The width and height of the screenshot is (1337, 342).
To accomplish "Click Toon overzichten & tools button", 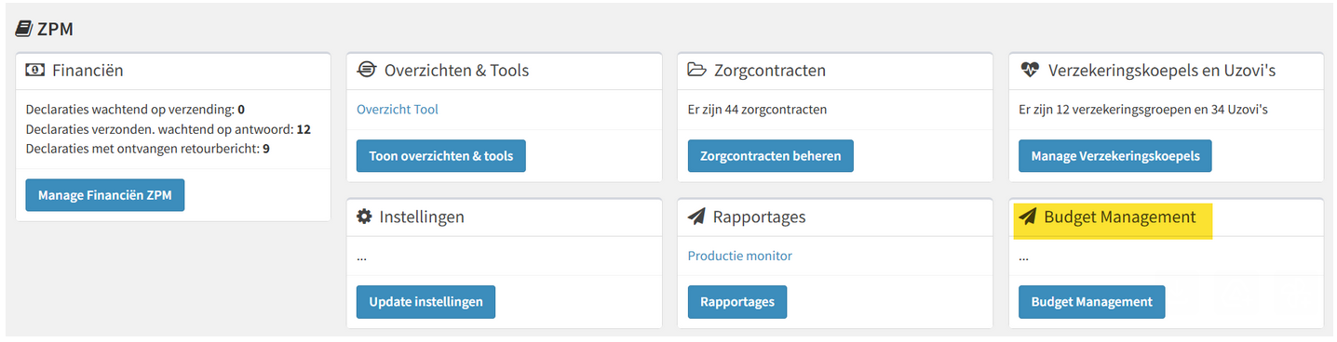I will (441, 156).
